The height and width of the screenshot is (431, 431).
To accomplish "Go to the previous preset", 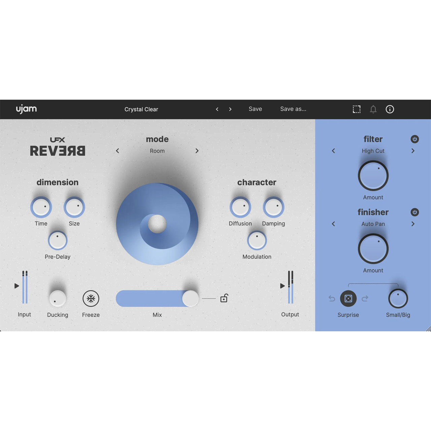I will pos(217,109).
